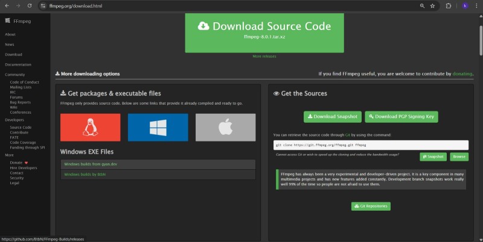This screenshot has width=483, height=242.
Task: Click the browser forward arrow
Action: 18,6
